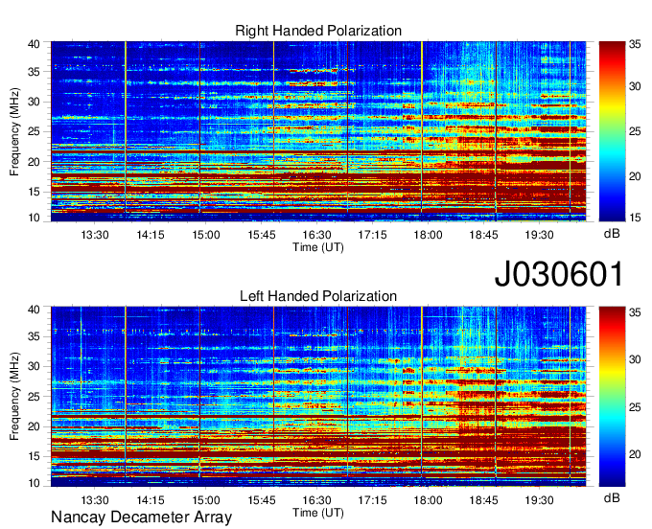The image size is (652, 529).
Task: Click the 20 dB label on Right Handed color bar
Action: (x=635, y=176)
